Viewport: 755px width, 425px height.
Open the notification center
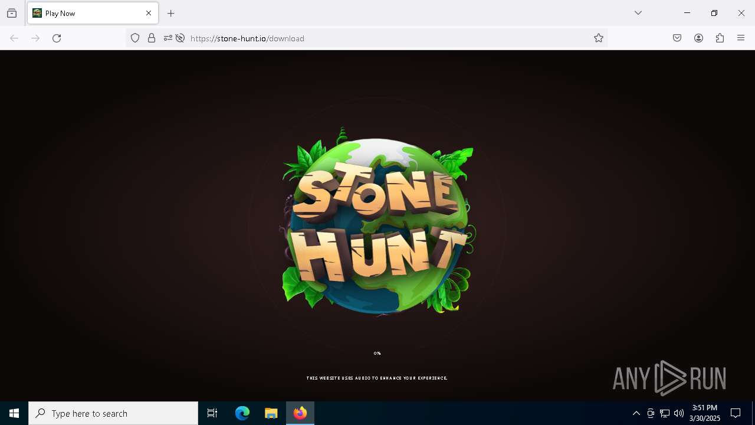coord(736,413)
